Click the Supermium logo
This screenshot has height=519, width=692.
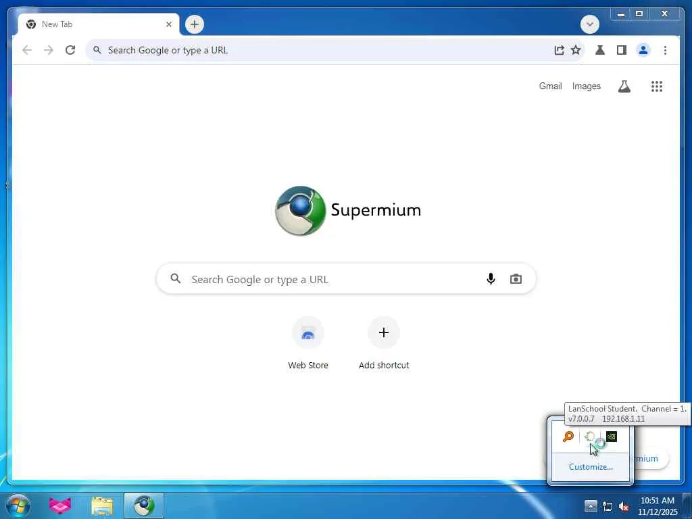click(x=348, y=211)
